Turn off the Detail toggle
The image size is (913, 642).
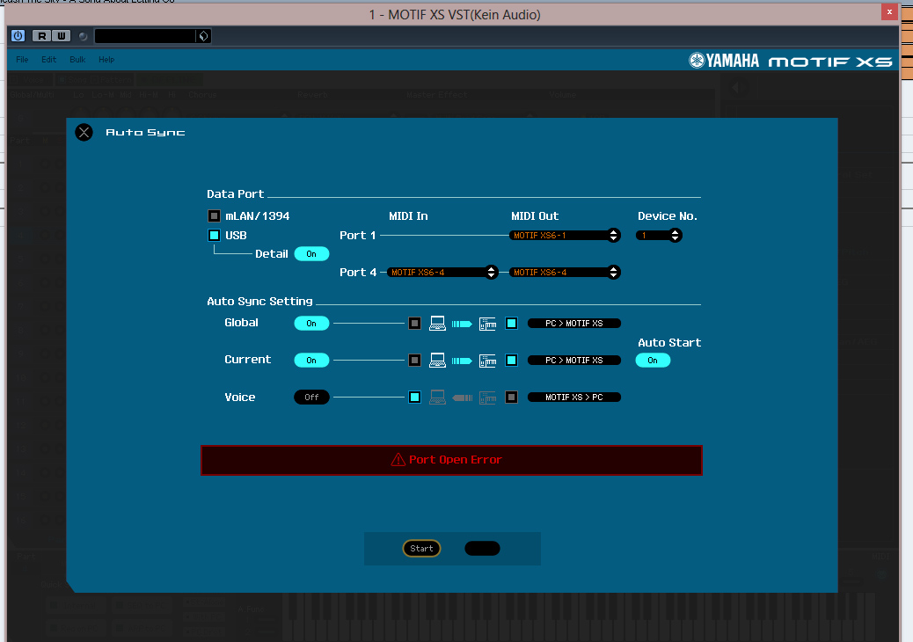coord(311,254)
